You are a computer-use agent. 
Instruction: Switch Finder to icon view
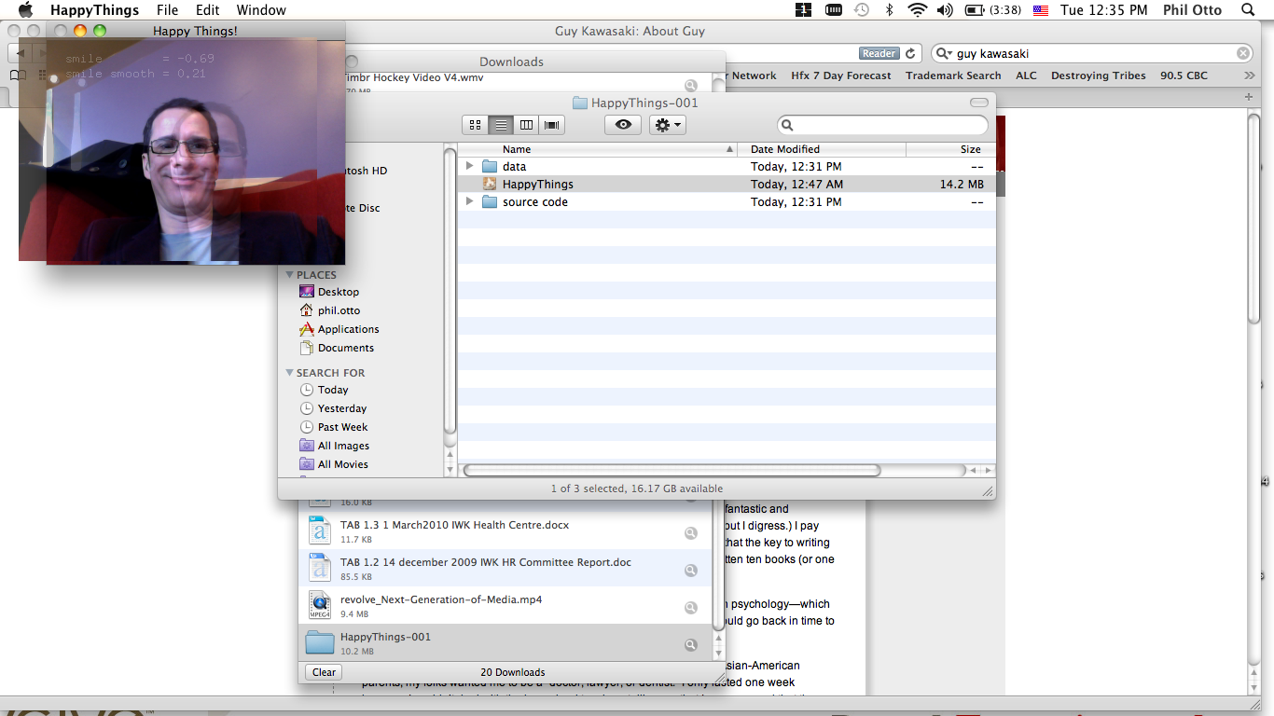tap(475, 125)
